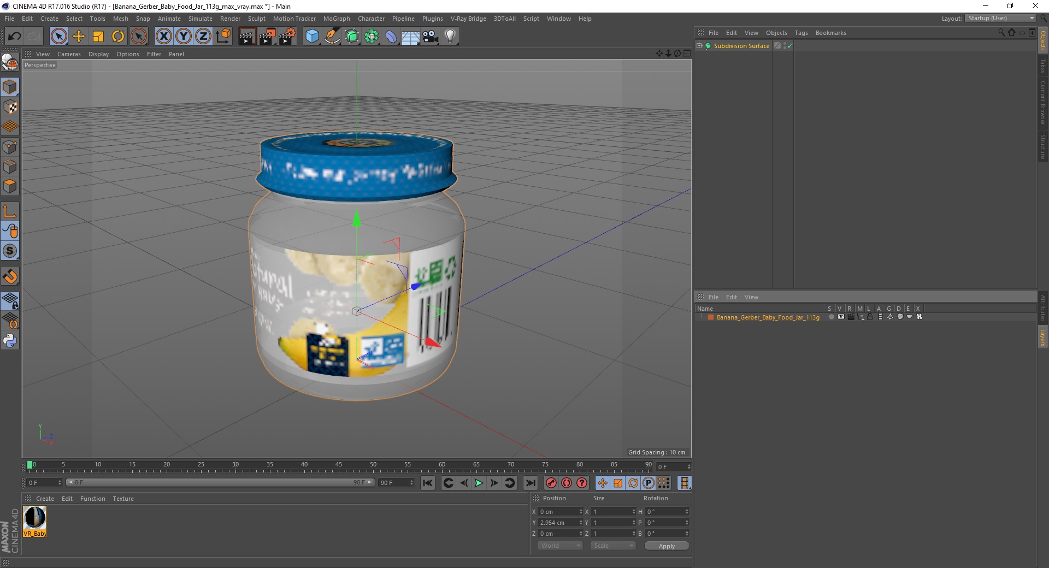Switch to Texture mode

click(x=10, y=107)
